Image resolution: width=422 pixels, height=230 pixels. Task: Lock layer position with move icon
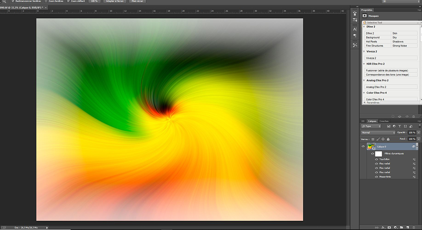383,139
